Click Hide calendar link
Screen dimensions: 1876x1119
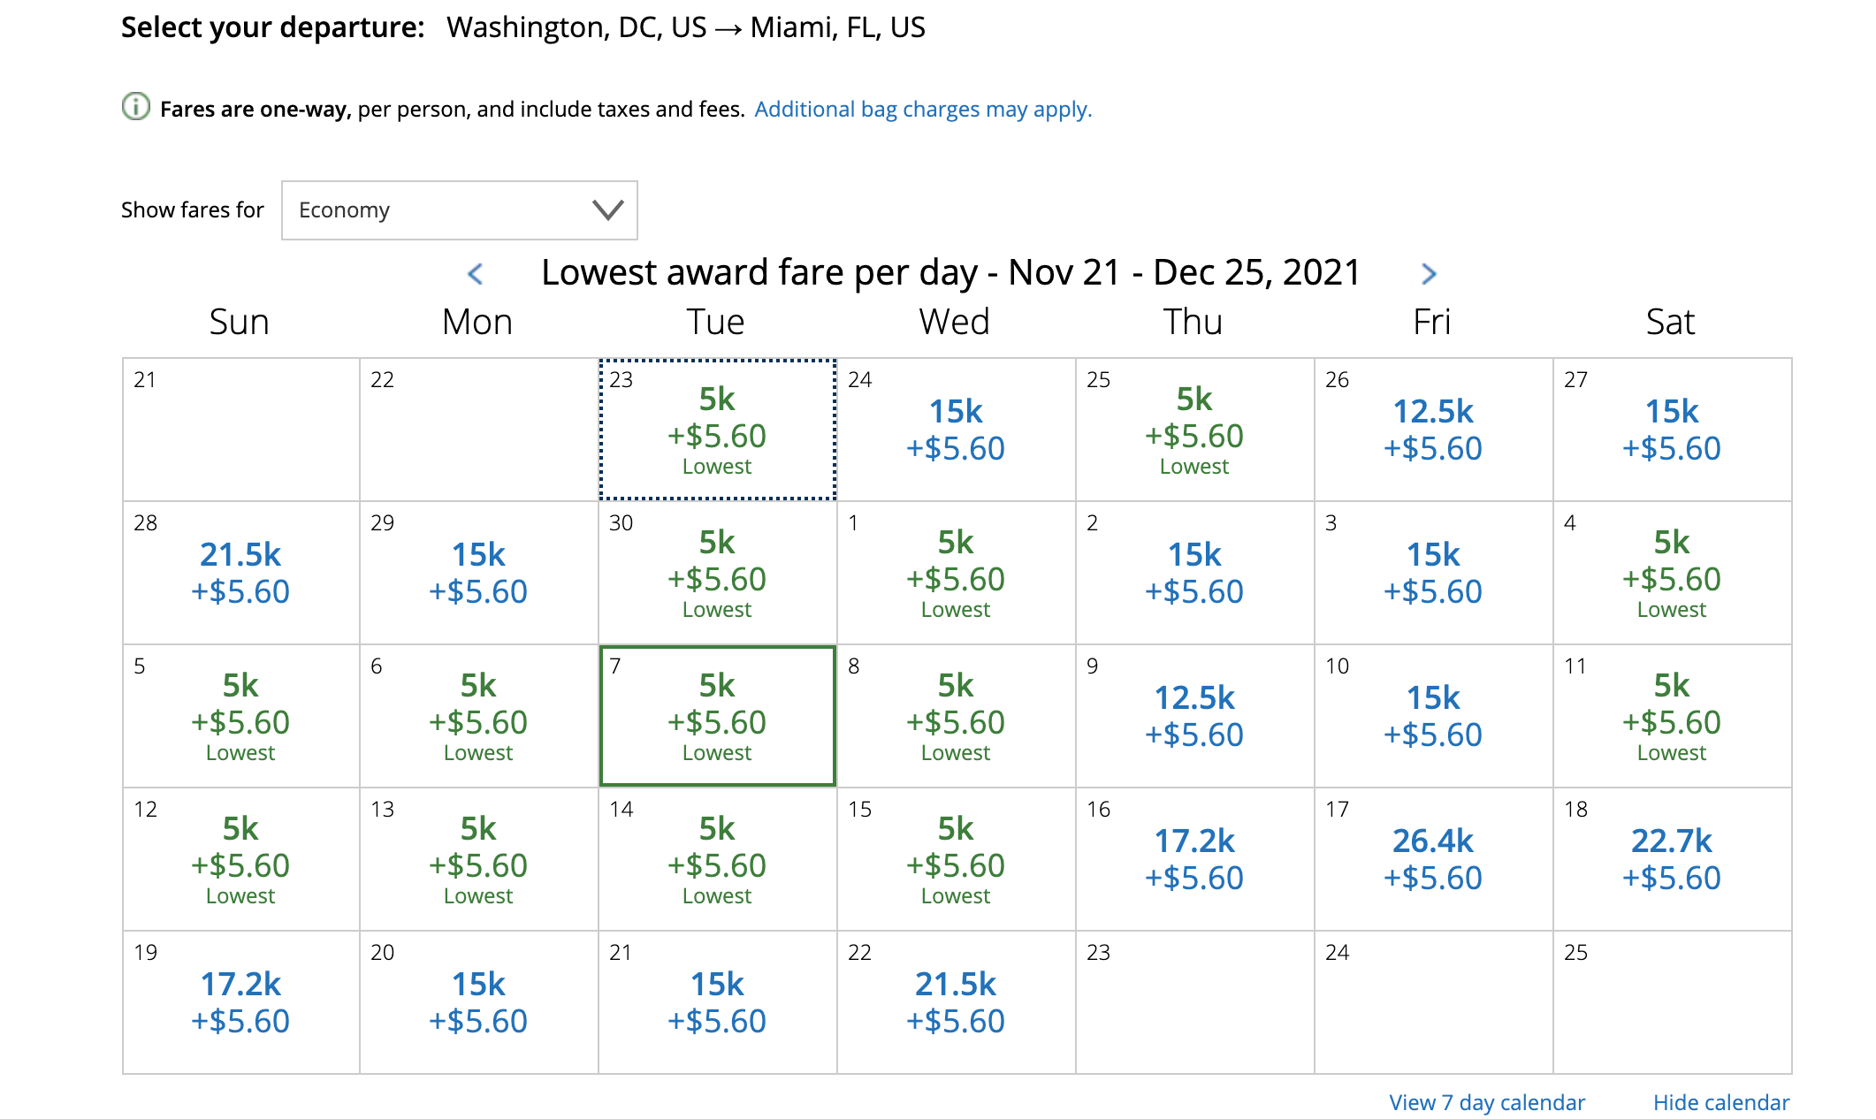coord(1720,1102)
